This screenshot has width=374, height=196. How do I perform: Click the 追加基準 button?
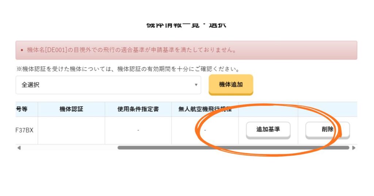(268, 129)
